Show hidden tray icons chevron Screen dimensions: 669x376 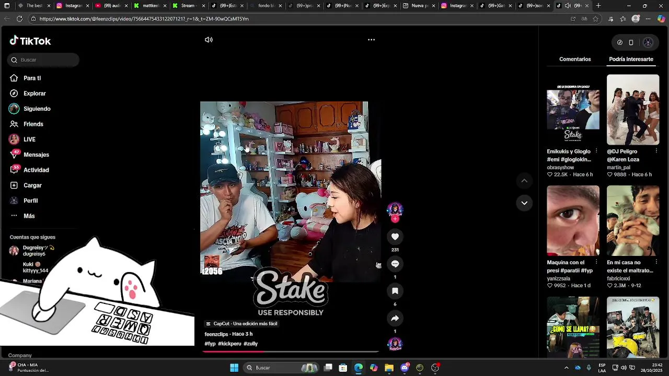tap(567, 368)
